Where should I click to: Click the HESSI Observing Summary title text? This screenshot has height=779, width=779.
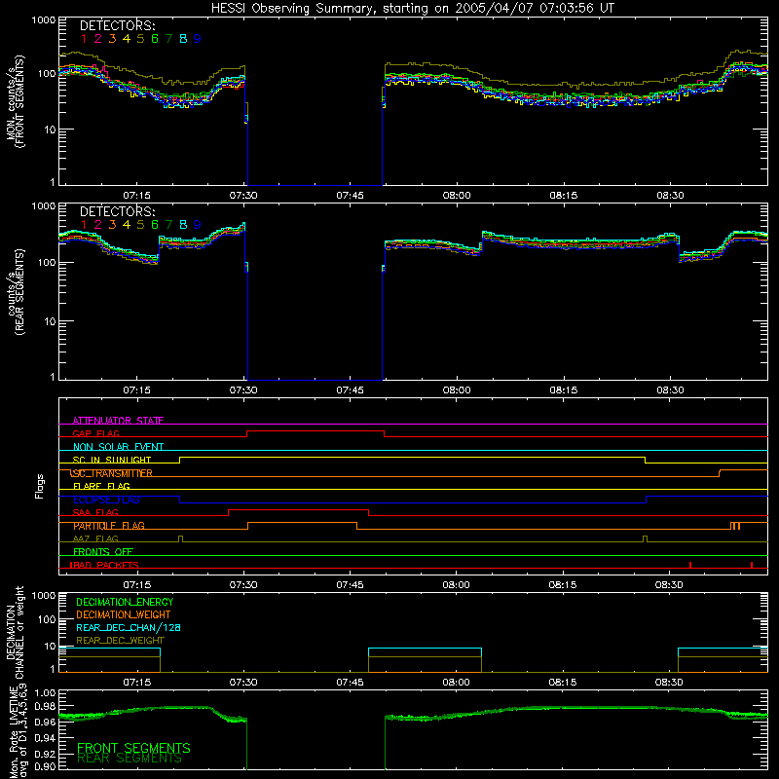pos(412,9)
